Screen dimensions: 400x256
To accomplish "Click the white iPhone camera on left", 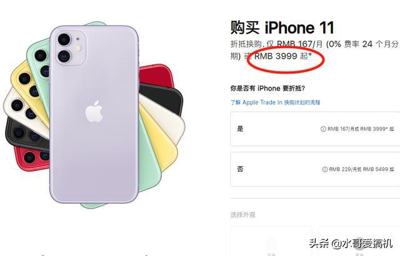I will (x=23, y=109).
